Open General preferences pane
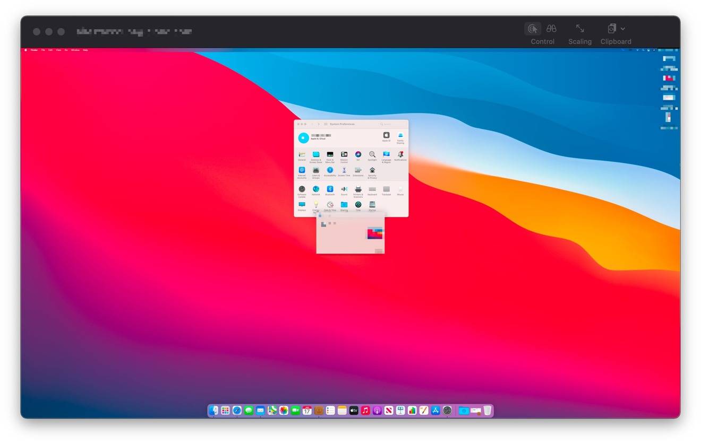 pos(302,156)
